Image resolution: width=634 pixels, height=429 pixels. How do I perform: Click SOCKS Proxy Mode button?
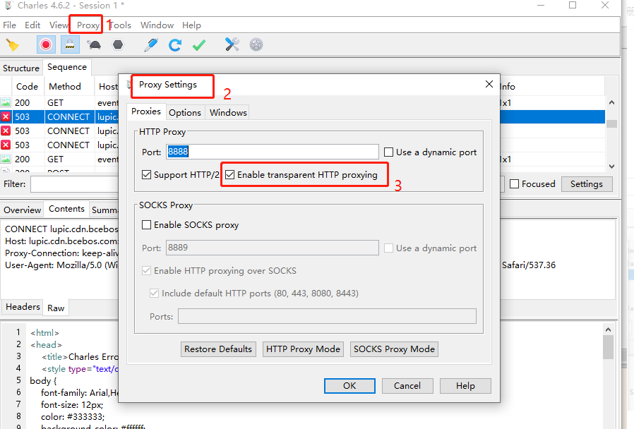point(394,349)
